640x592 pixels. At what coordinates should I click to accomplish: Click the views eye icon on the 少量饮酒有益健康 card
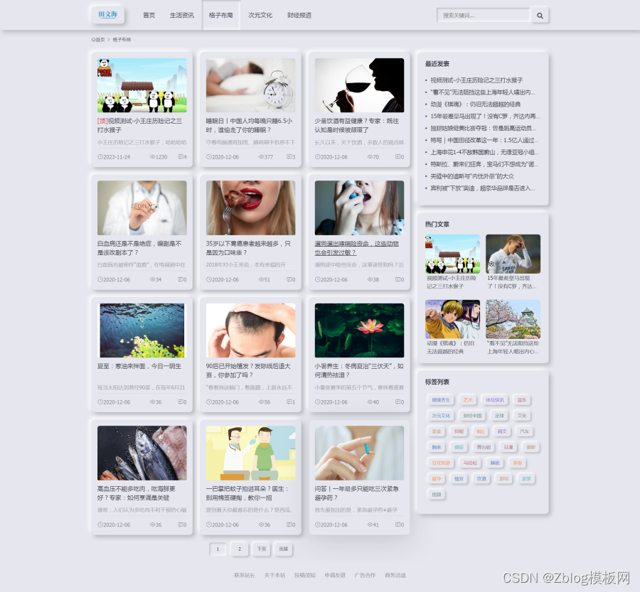pos(370,156)
